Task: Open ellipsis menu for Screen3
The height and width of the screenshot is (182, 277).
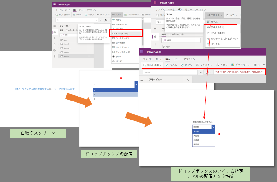Action: pos(89,56)
